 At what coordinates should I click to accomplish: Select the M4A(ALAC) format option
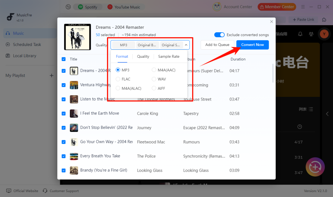click(128, 88)
